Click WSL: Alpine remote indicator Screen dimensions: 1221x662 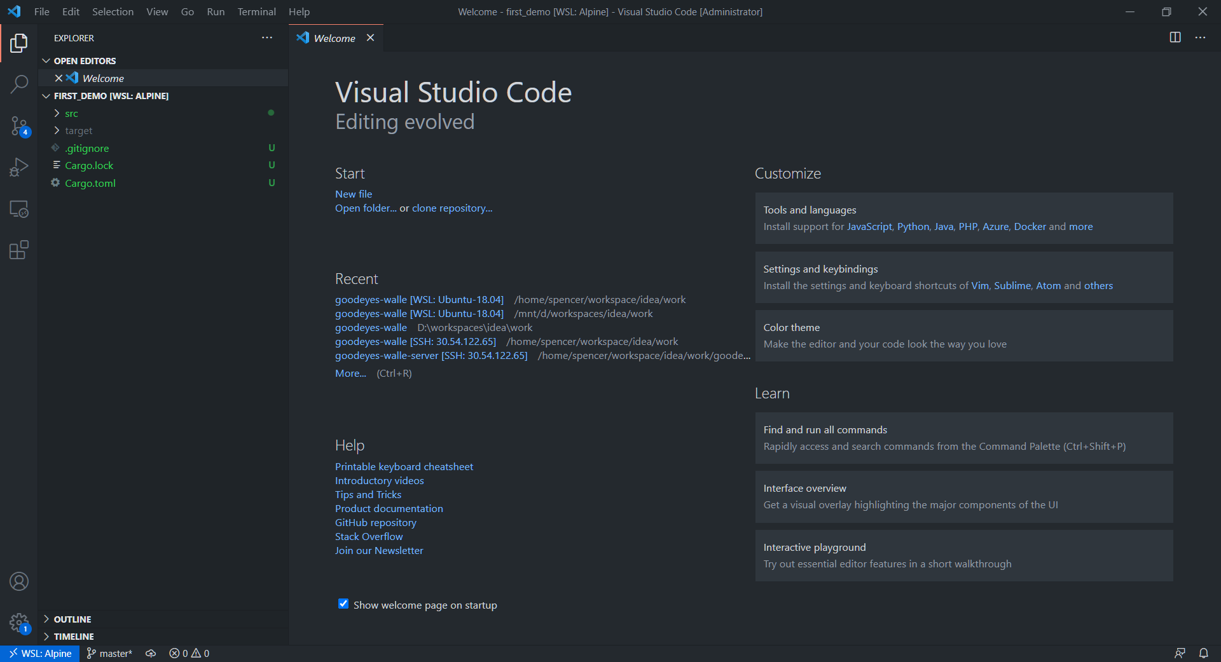[x=40, y=654]
